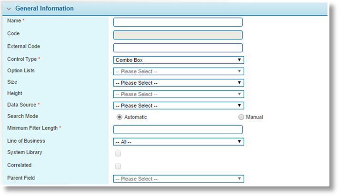Focus the Name input field

click(178, 22)
